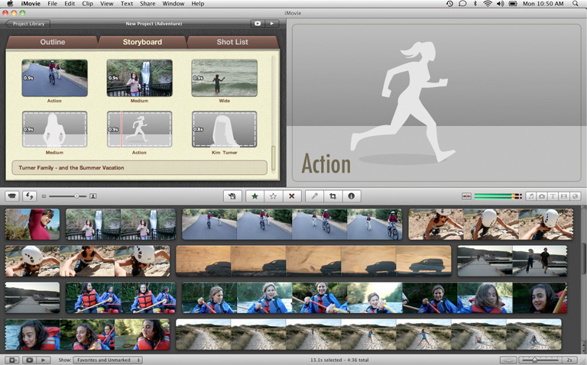Adjust the event thumbnail duration slider
This screenshot has width=587, height=365.
pos(535,360)
